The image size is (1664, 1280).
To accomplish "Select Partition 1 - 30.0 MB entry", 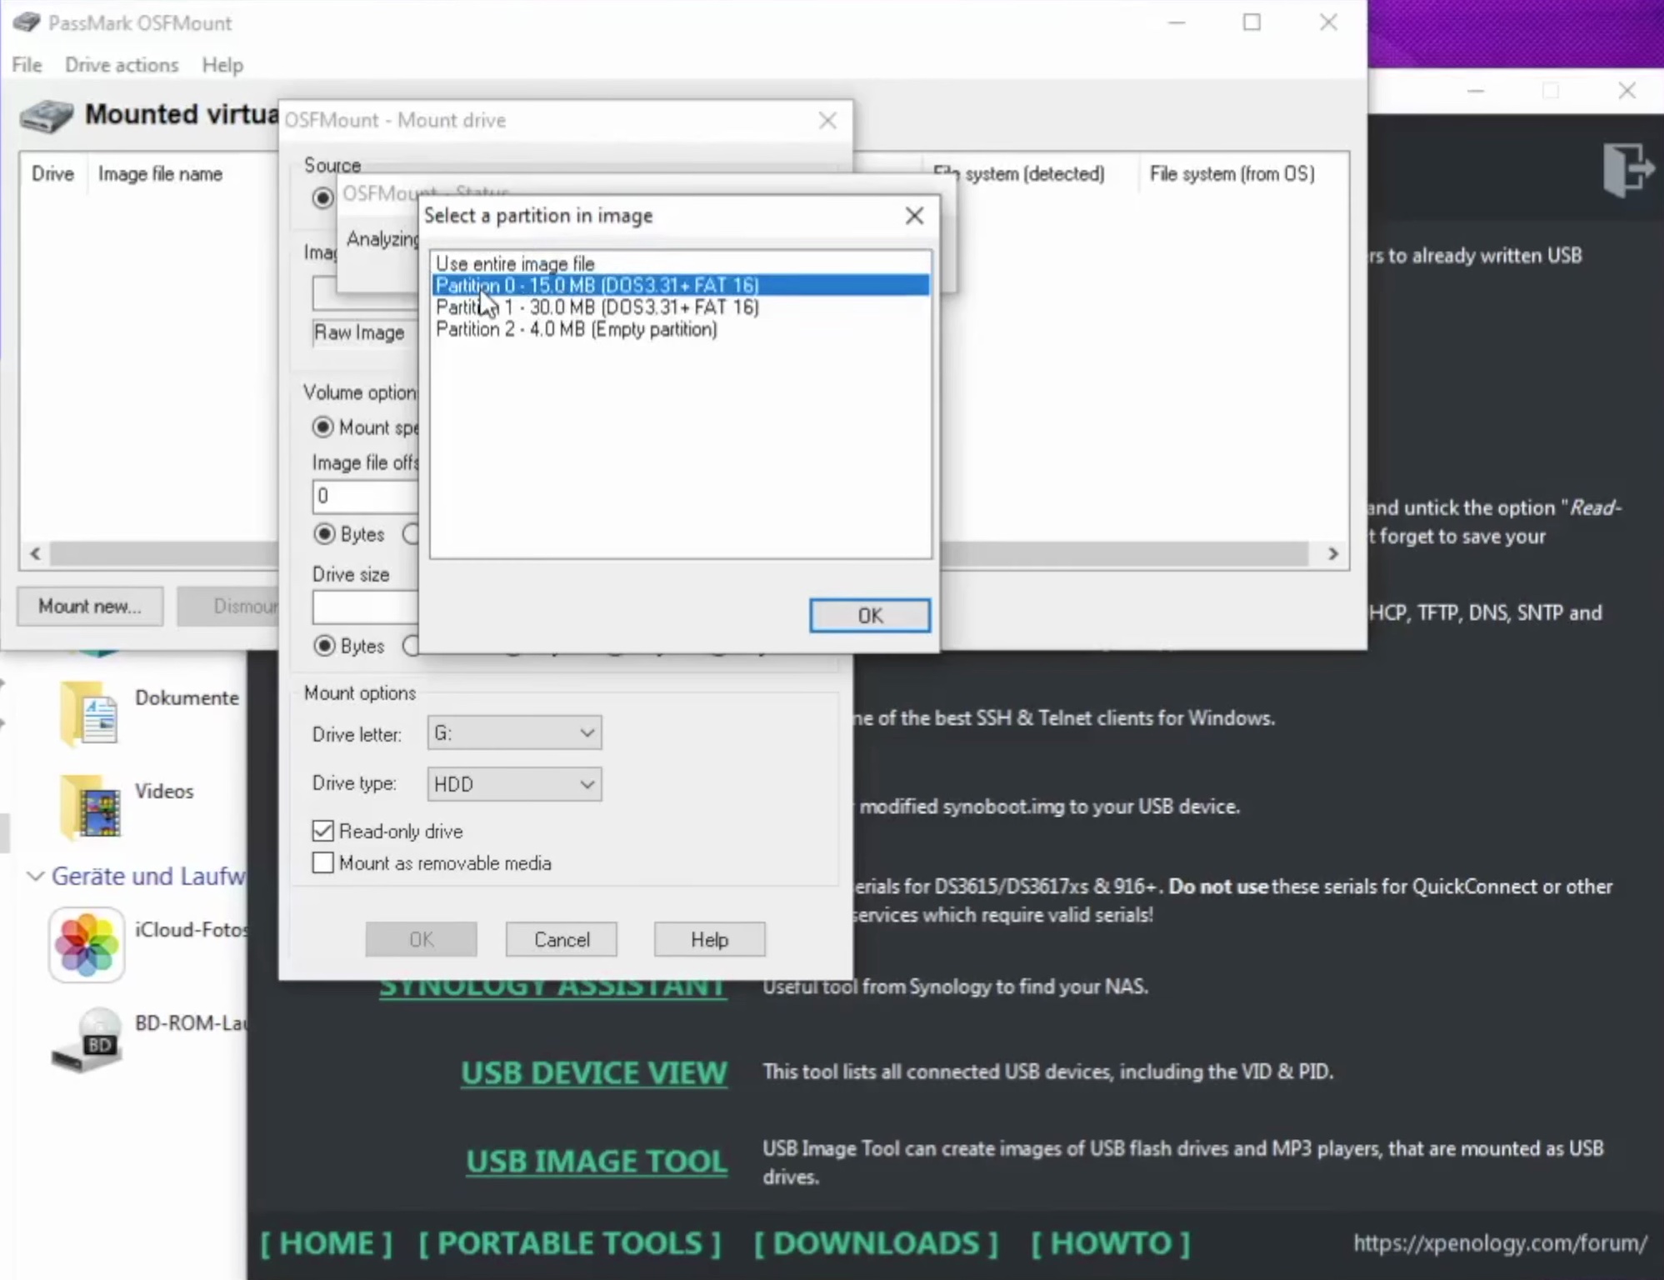I will 681,307.
